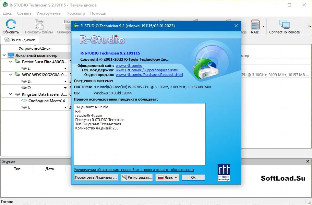312x205 pixels.
Task: Open the Диск menu
Action: (7, 13)
